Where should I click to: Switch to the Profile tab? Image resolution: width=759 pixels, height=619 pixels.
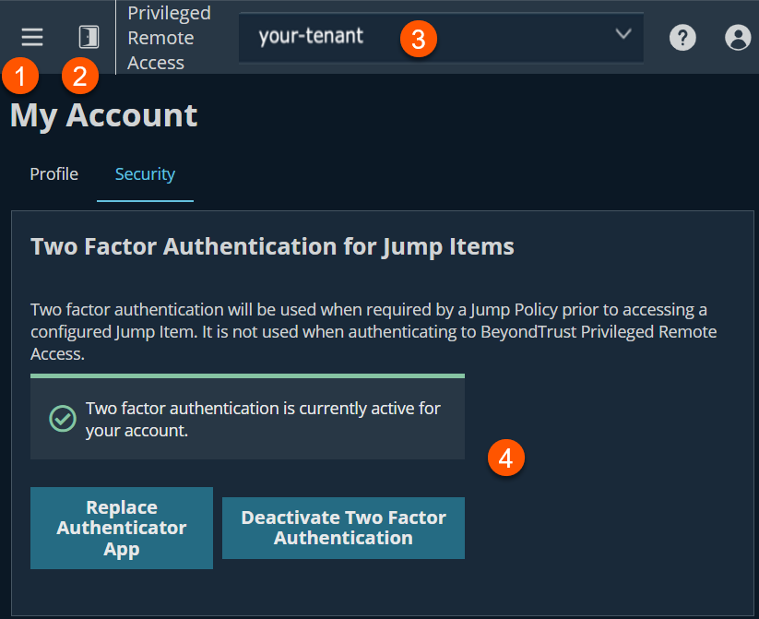[x=53, y=173]
